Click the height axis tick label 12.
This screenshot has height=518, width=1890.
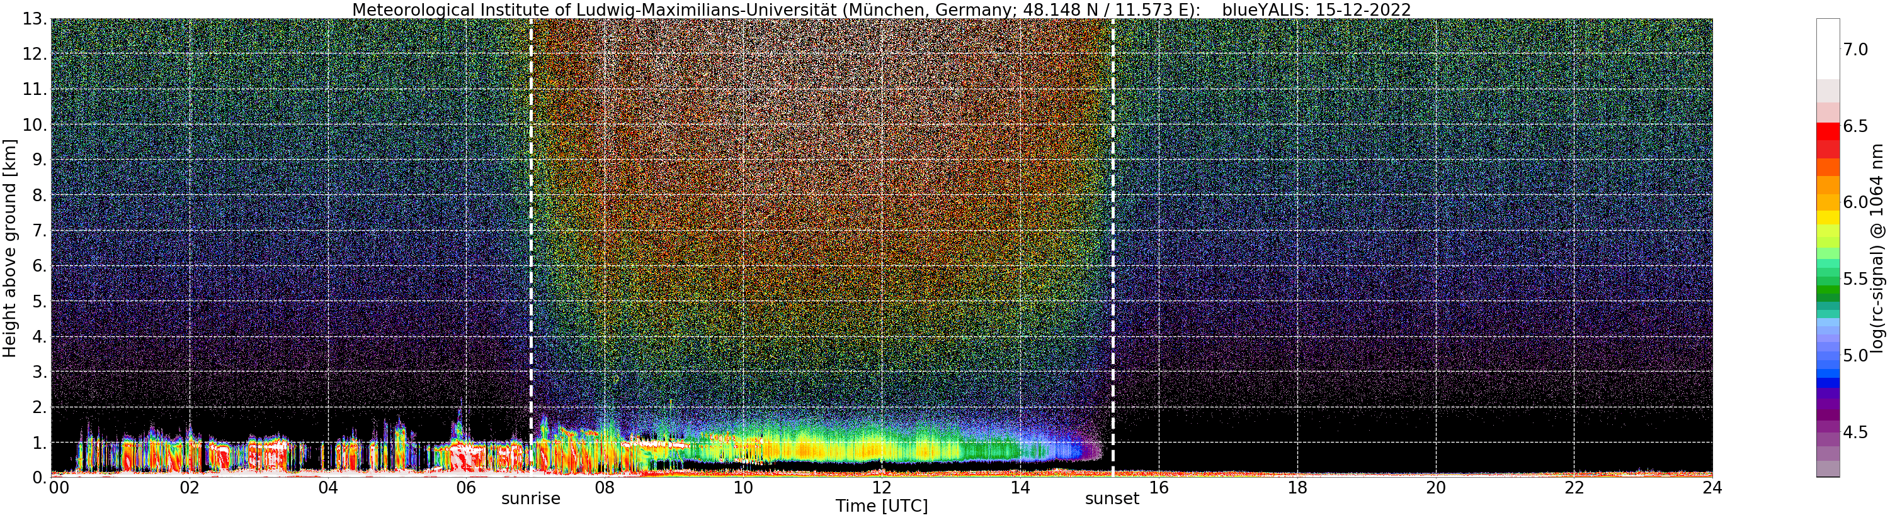click(x=35, y=54)
